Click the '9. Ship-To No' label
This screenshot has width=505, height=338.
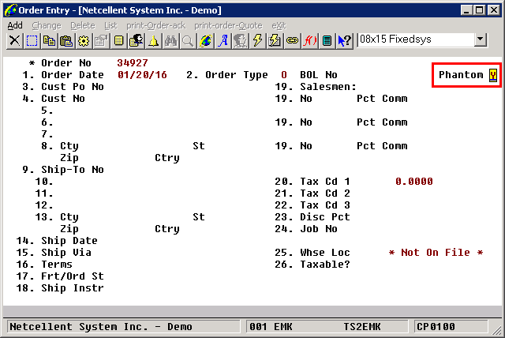pos(63,170)
